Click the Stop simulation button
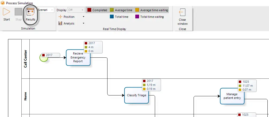 point(18,14)
